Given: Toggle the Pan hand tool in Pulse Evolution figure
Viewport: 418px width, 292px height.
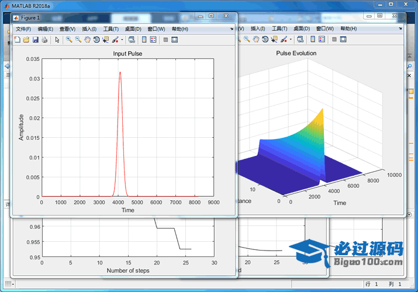Looking at the screenshot, I should point(256,40).
